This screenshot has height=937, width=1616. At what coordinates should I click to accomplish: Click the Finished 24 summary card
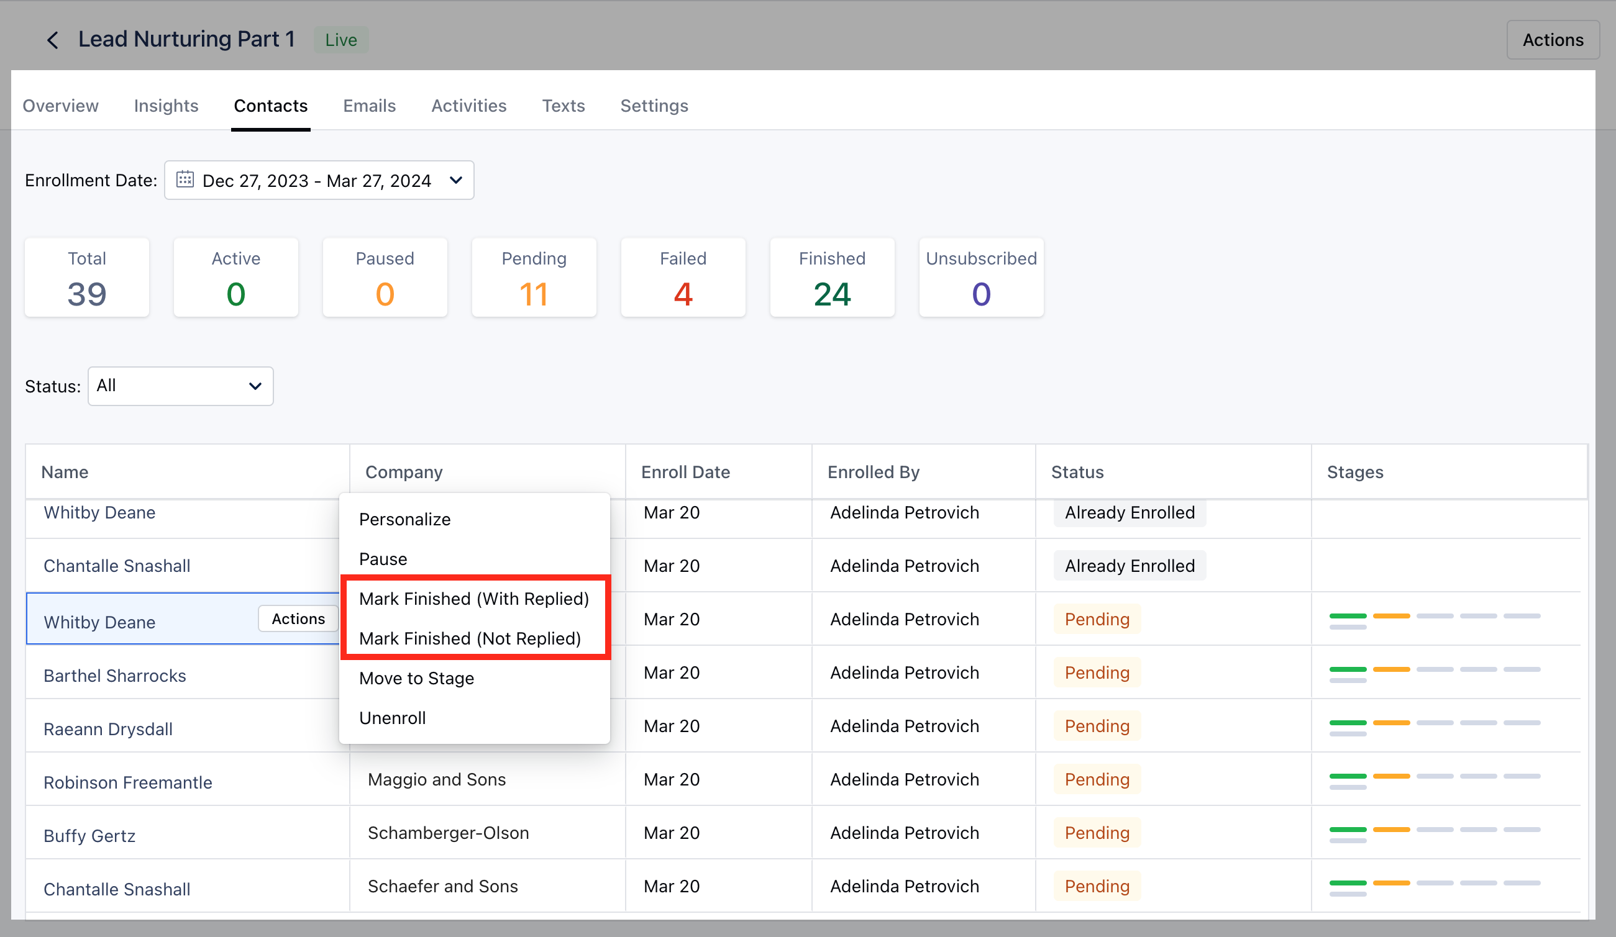[833, 278]
